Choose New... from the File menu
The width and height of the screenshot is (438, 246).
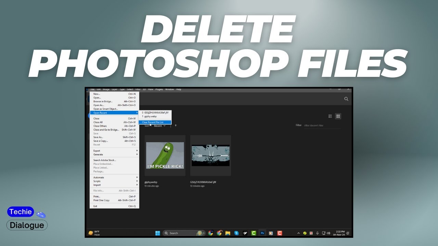114,94
